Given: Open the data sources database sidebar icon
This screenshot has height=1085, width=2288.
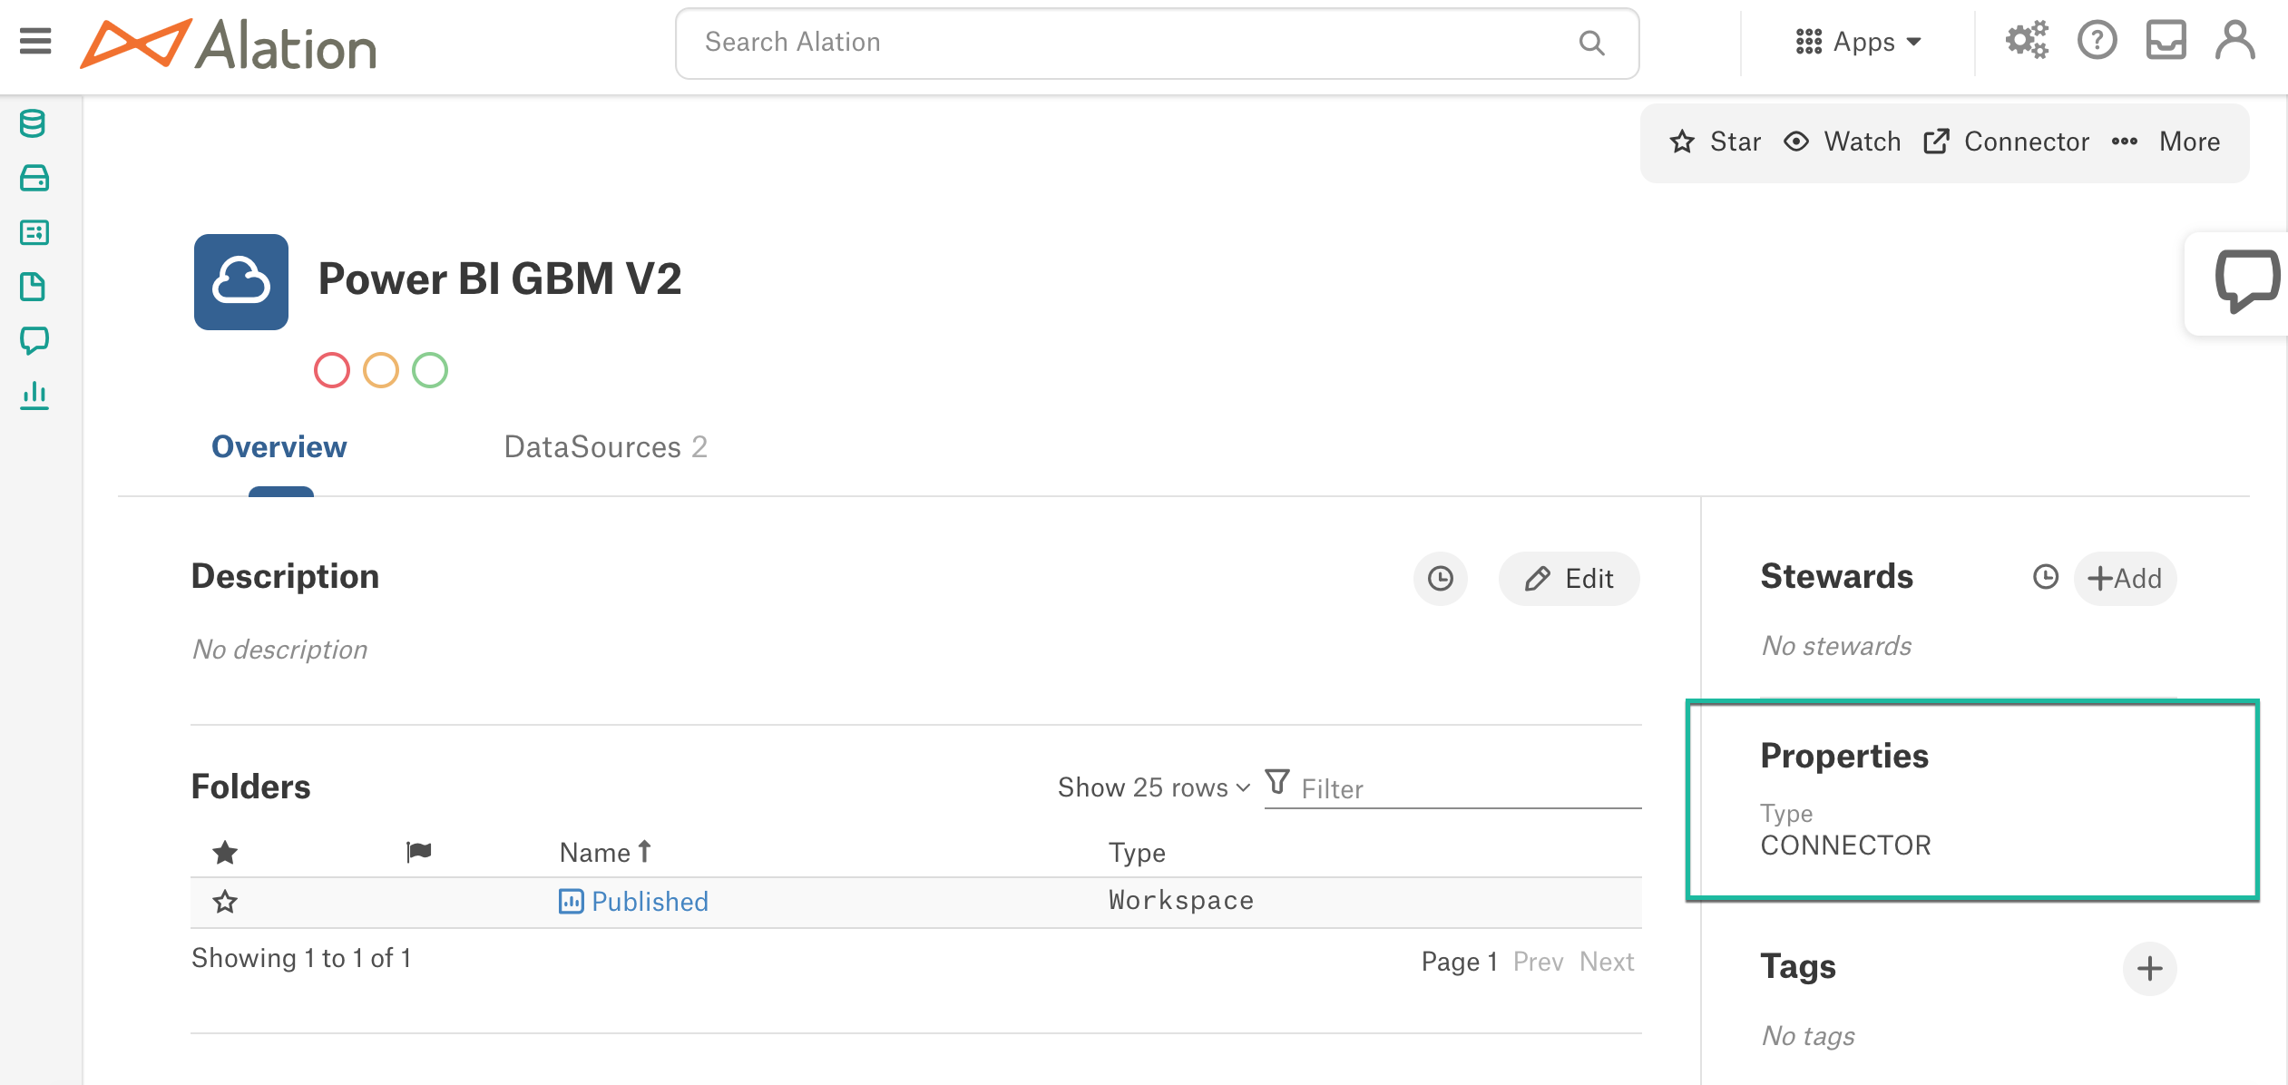Looking at the screenshot, I should (34, 123).
